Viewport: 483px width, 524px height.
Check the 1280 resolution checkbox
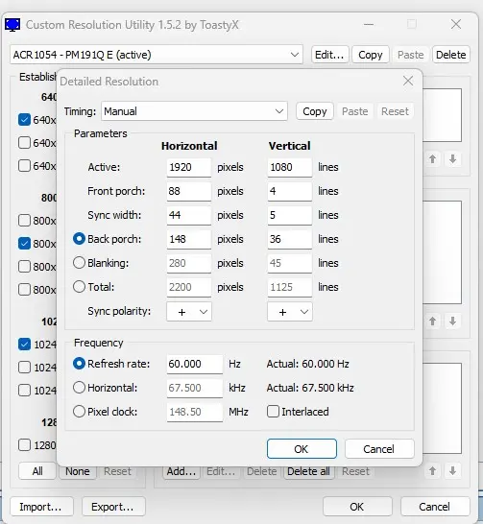24,445
